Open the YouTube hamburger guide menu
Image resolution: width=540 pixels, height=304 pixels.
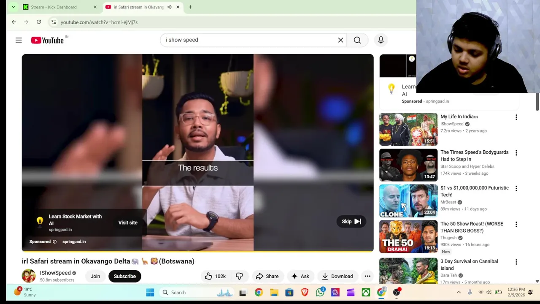[19, 40]
